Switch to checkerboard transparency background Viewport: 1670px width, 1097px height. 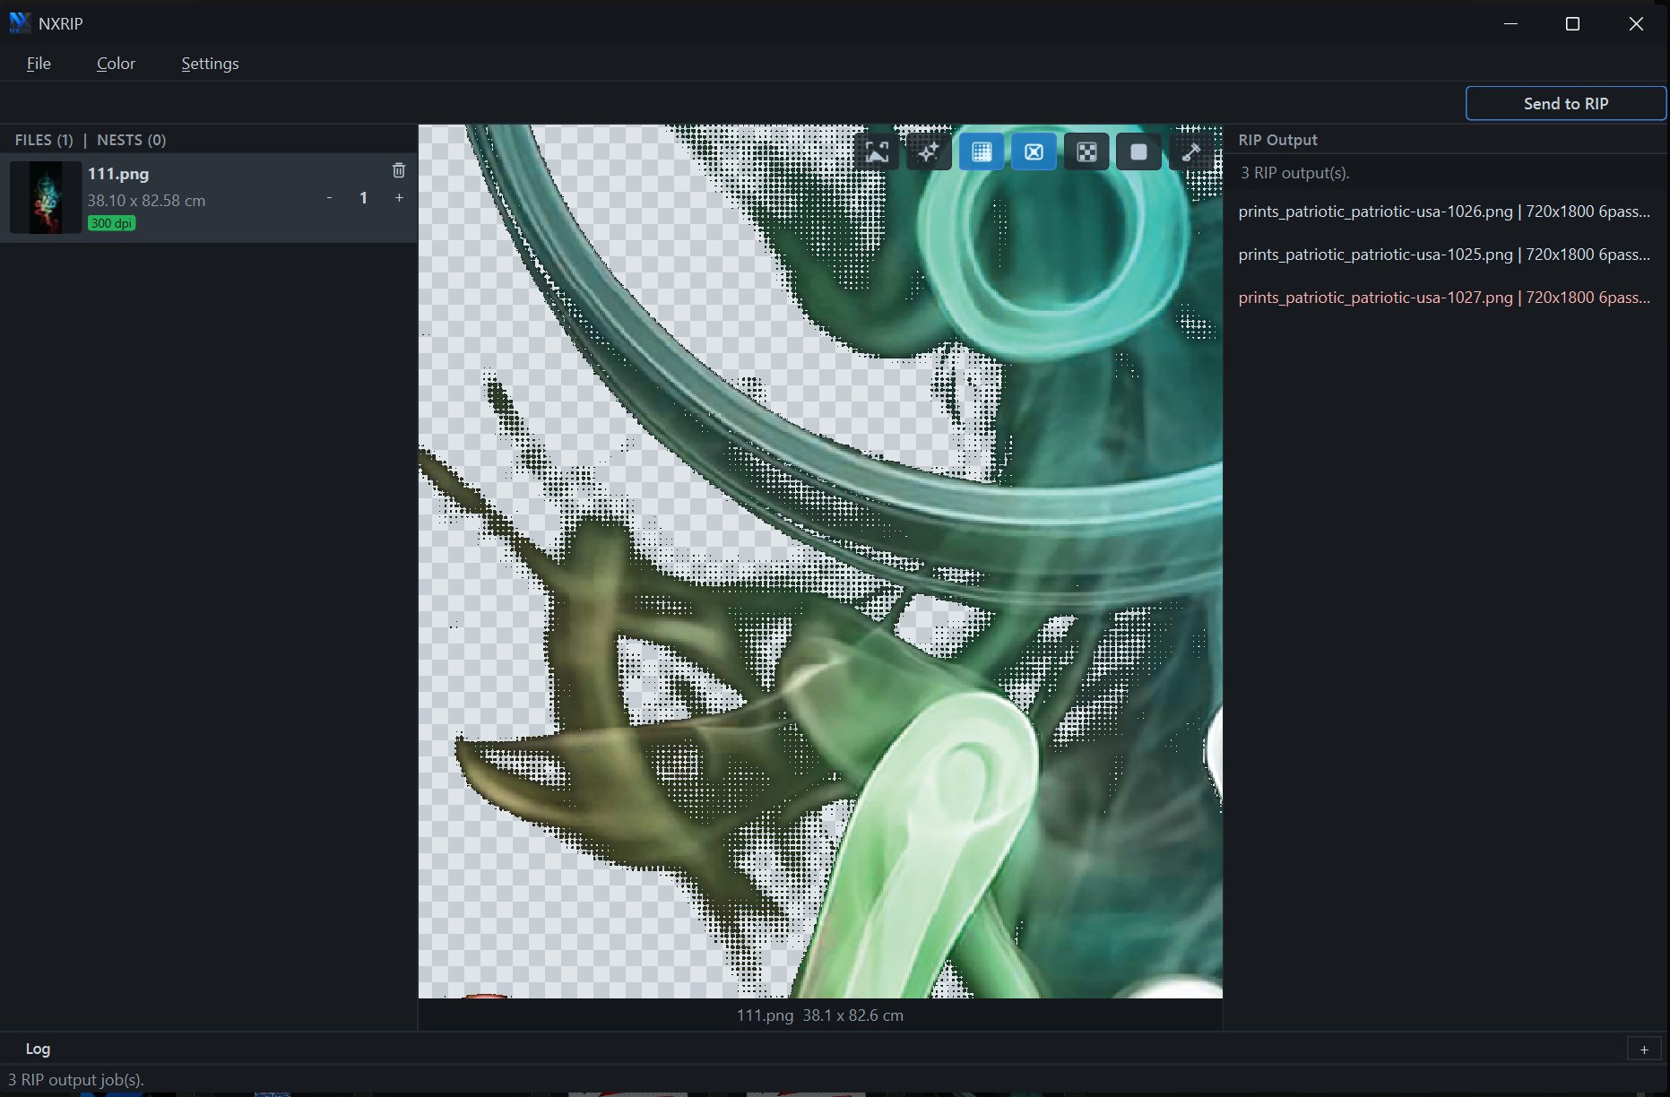pos(1086,152)
